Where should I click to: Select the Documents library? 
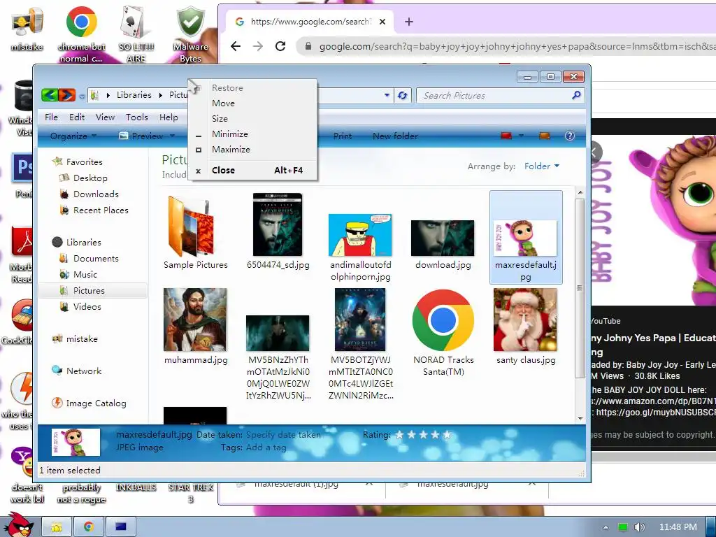pos(96,259)
